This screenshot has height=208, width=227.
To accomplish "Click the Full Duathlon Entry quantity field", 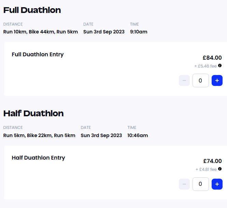I will (x=201, y=81).
